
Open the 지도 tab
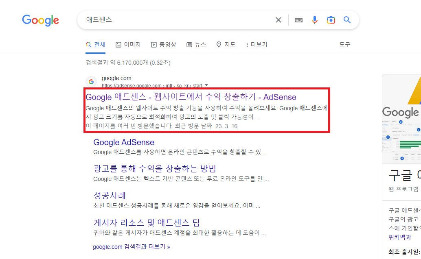click(226, 44)
